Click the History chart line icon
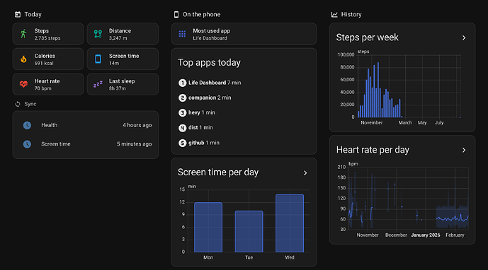The width and height of the screenshot is (488, 270). 334,14
